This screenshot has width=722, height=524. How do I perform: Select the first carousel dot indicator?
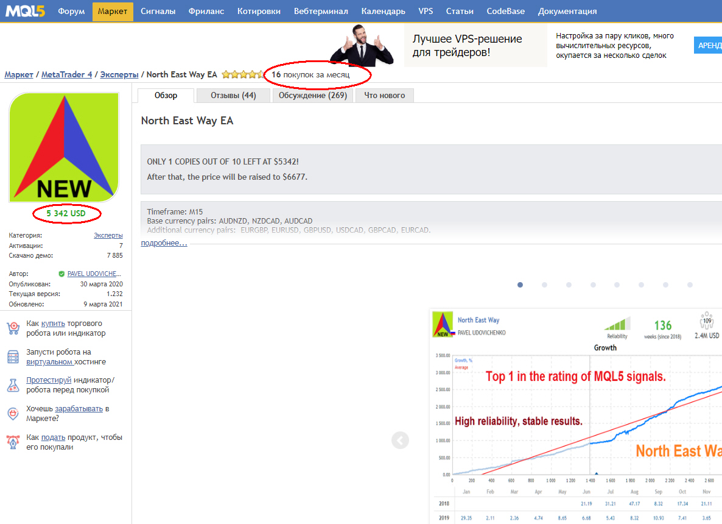click(x=520, y=285)
